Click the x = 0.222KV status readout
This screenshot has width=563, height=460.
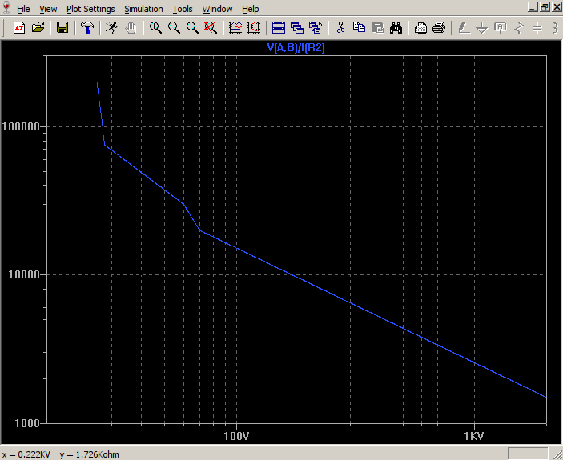pyautogui.click(x=26, y=454)
